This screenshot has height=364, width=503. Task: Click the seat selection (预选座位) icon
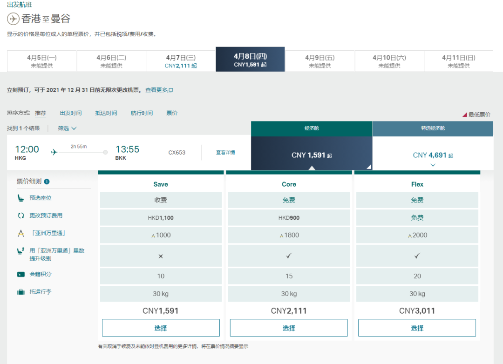[20, 197]
